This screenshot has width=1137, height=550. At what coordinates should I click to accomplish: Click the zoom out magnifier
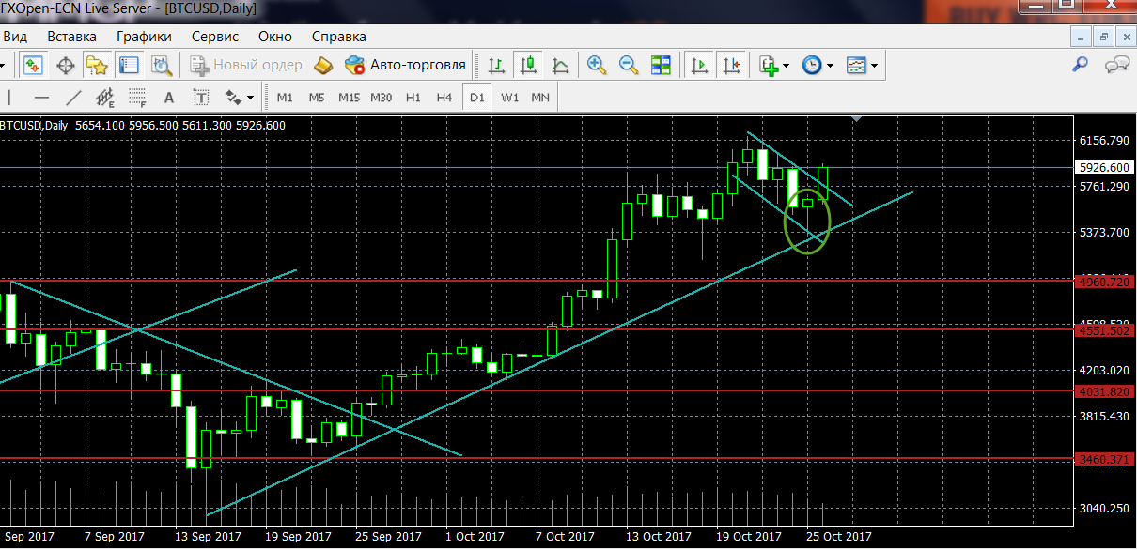628,65
